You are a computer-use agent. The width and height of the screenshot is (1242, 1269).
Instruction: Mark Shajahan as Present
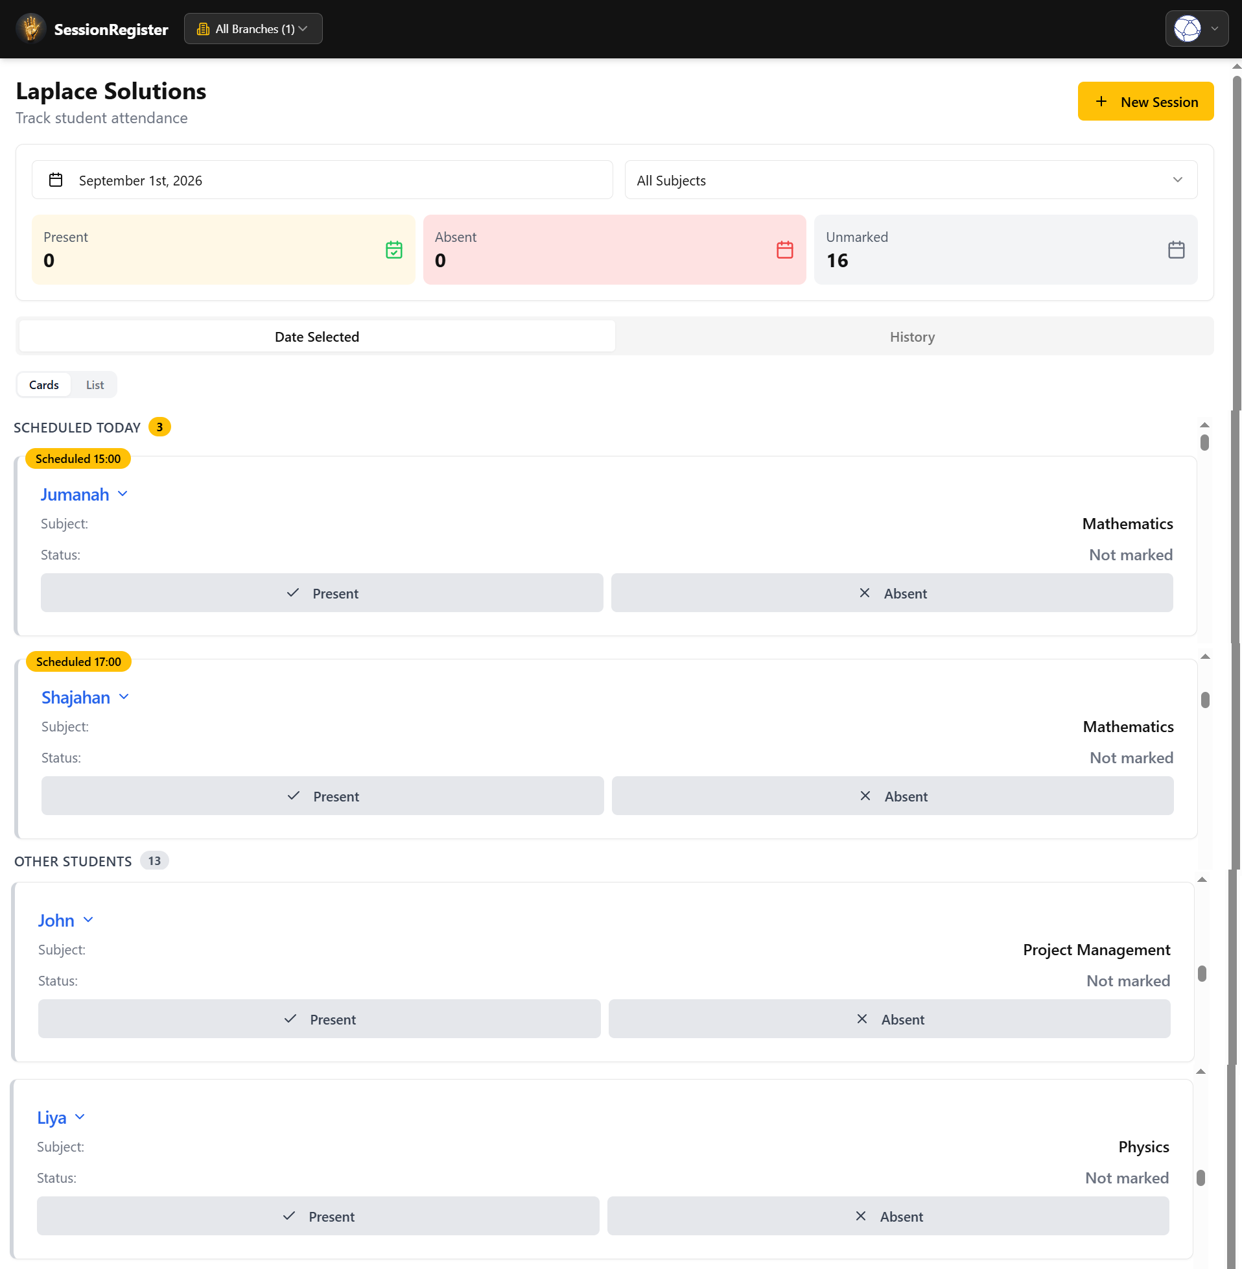(x=322, y=796)
